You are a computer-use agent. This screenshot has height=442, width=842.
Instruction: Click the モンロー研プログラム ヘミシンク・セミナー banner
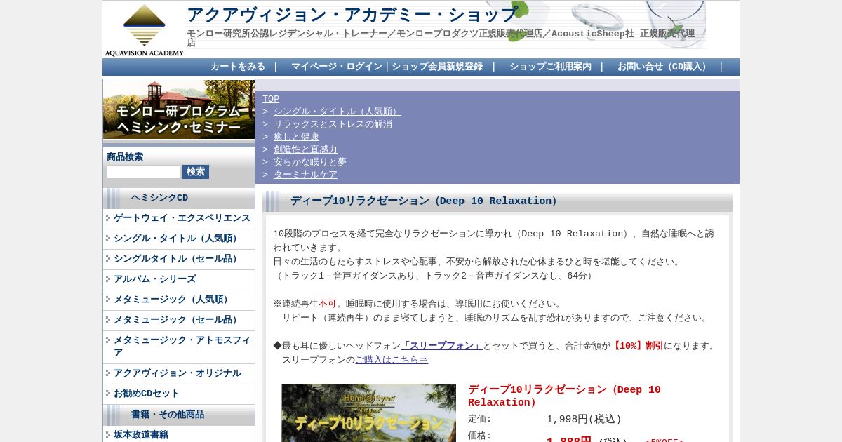179,109
